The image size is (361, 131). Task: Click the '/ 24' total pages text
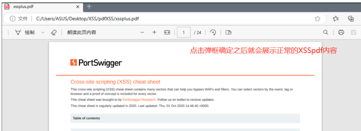tap(197, 33)
